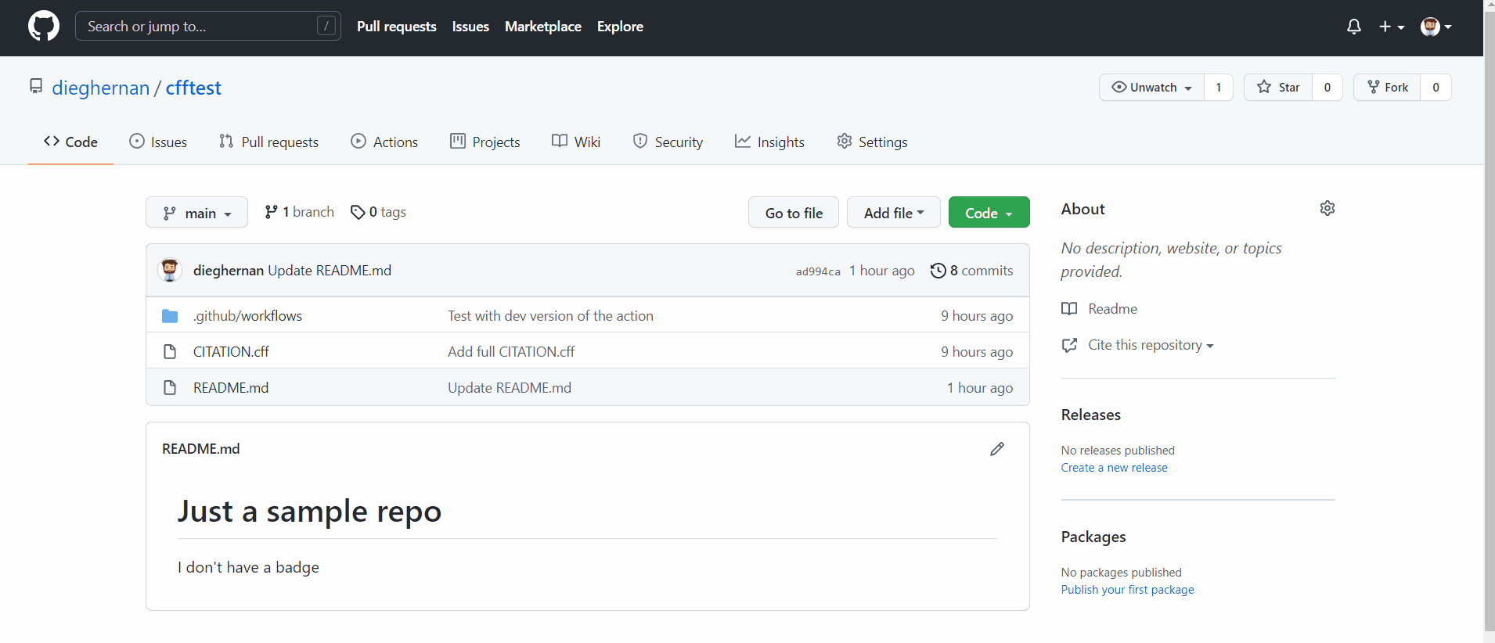
Task: Open the notifications bell
Action: (1354, 27)
